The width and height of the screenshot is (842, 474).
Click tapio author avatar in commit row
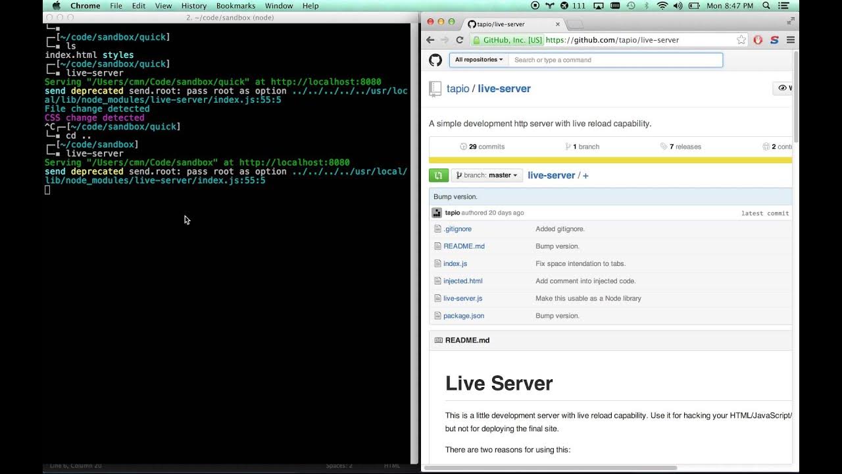pyautogui.click(x=437, y=213)
